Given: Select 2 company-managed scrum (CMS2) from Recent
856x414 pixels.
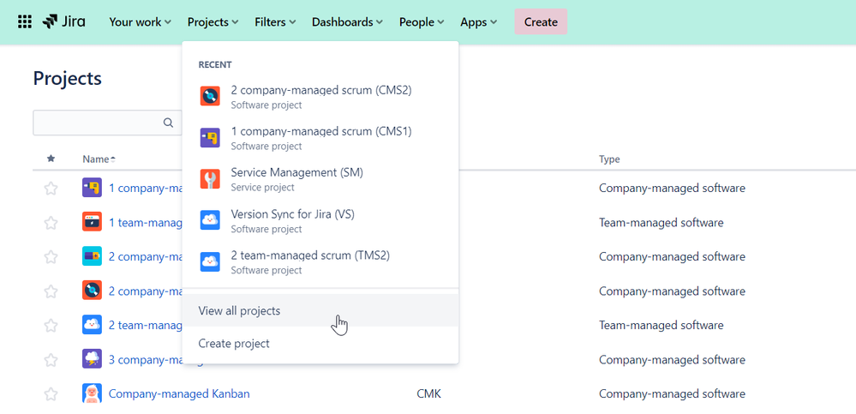Looking at the screenshot, I should coord(320,96).
